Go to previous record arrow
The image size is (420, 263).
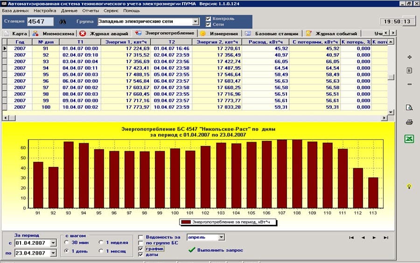click(363, 237)
